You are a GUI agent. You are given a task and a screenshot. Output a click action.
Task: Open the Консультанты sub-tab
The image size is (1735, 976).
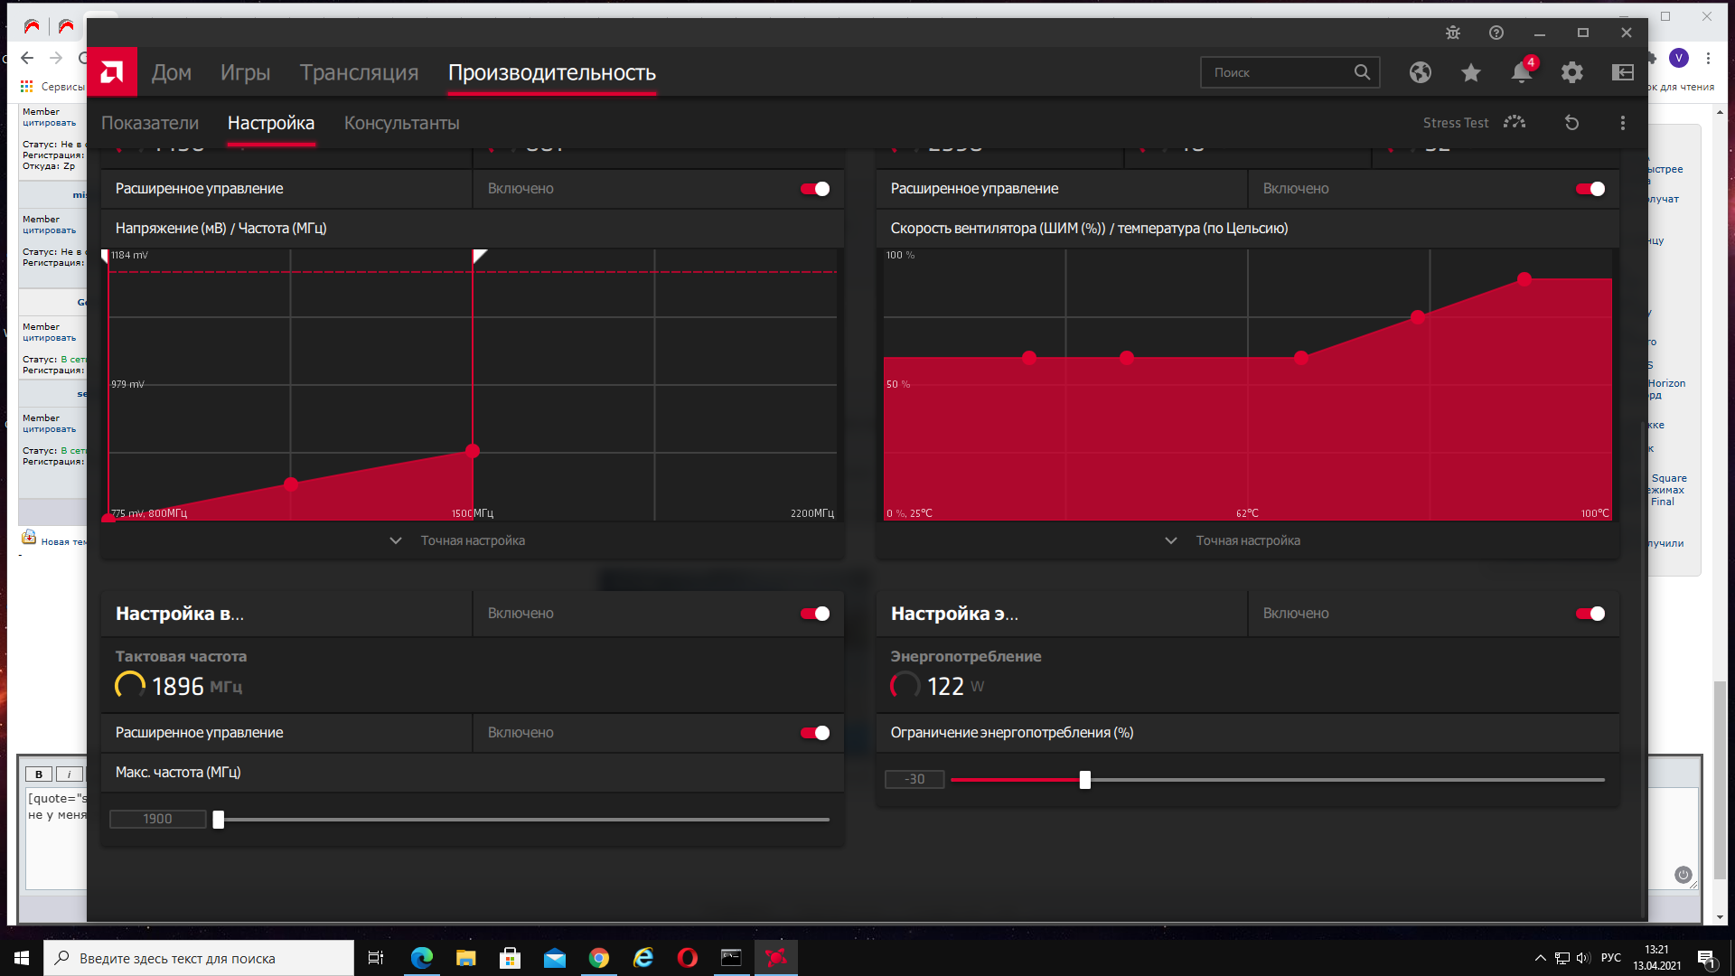point(401,123)
